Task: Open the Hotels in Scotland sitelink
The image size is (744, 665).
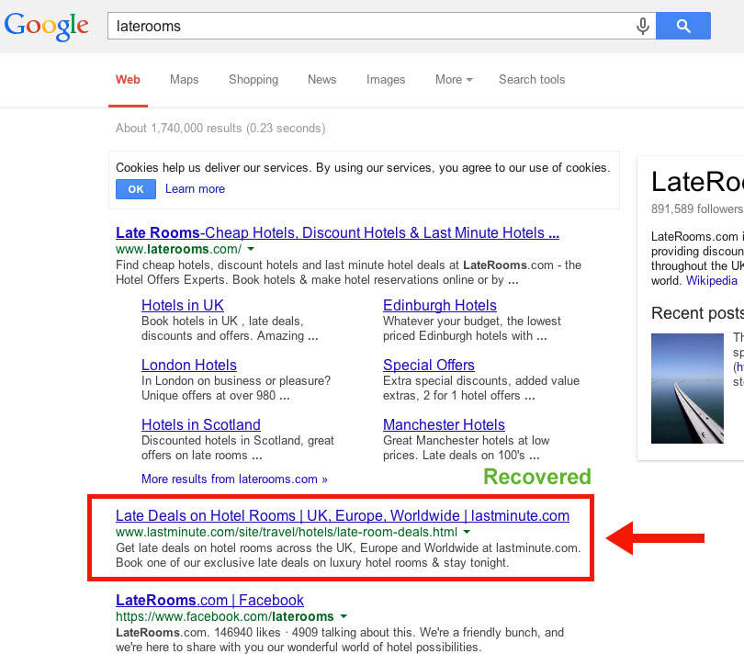Action: tap(201, 425)
